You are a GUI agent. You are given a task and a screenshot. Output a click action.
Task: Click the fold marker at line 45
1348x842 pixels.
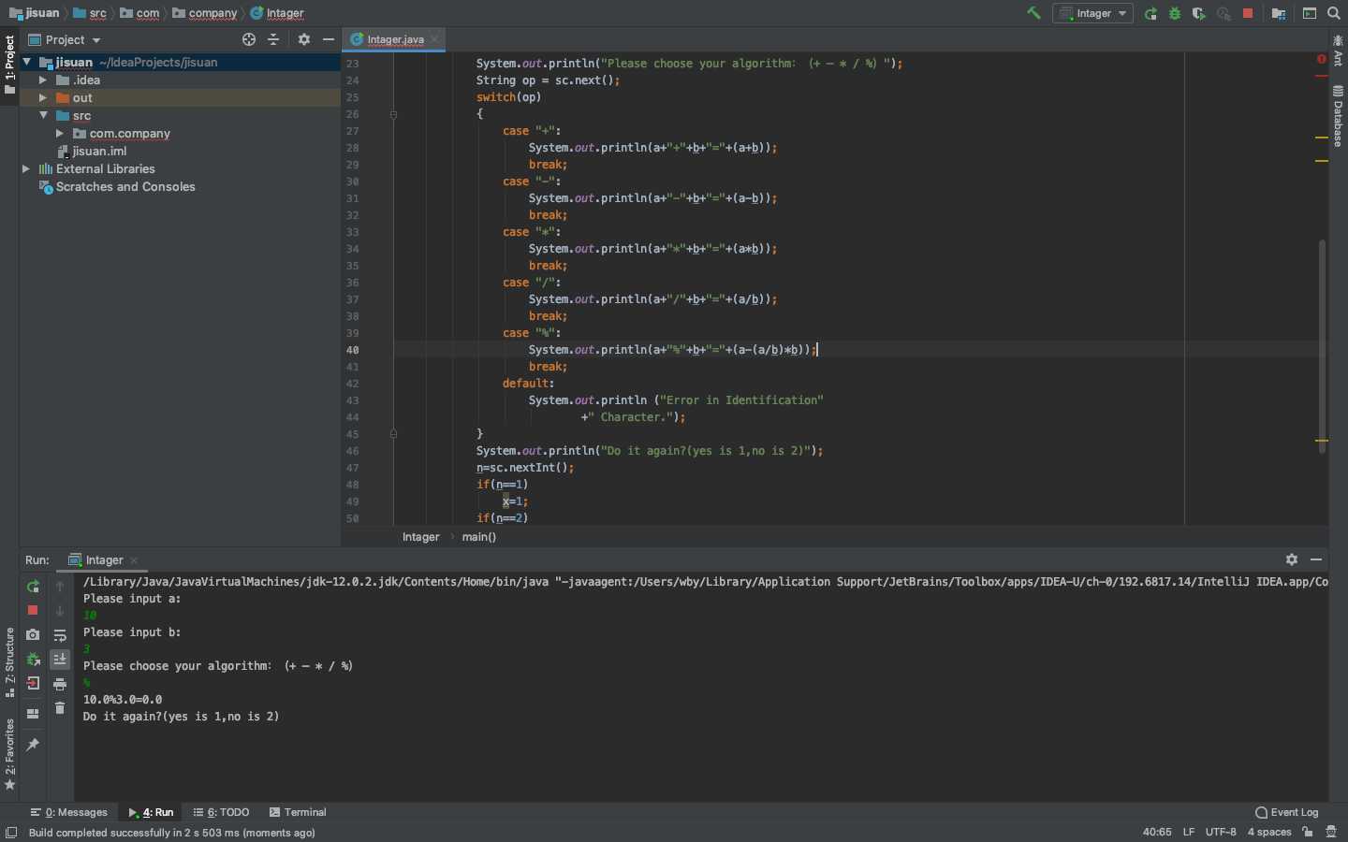click(393, 434)
